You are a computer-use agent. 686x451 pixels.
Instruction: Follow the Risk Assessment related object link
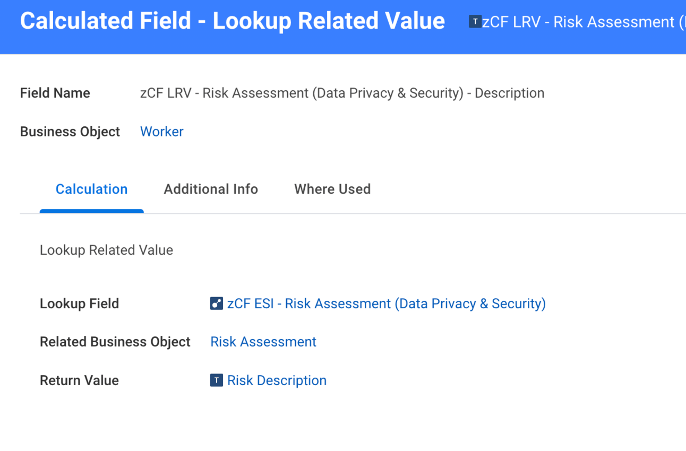tap(263, 342)
